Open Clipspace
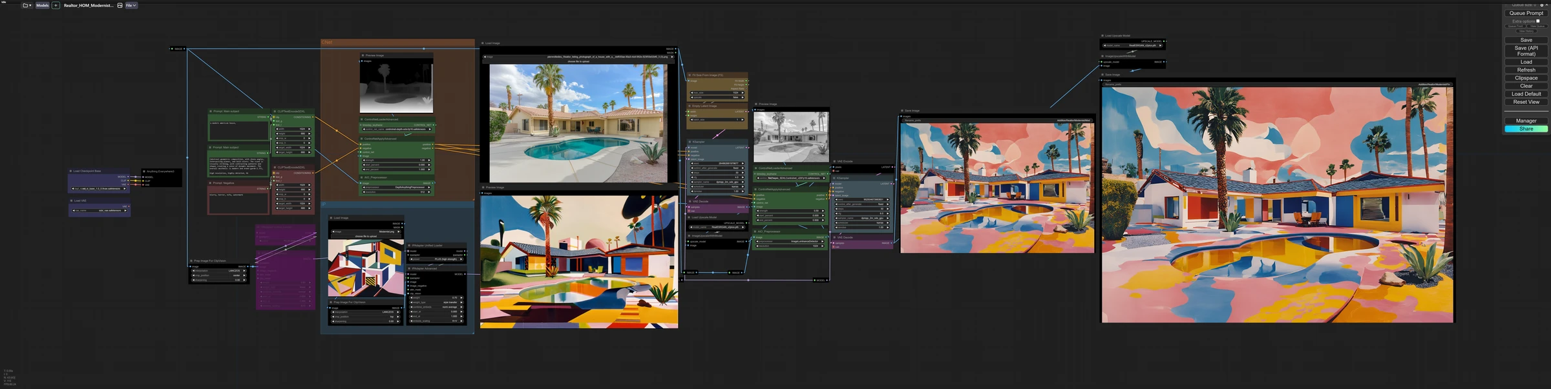This screenshot has height=389, width=1551. pos(1526,78)
